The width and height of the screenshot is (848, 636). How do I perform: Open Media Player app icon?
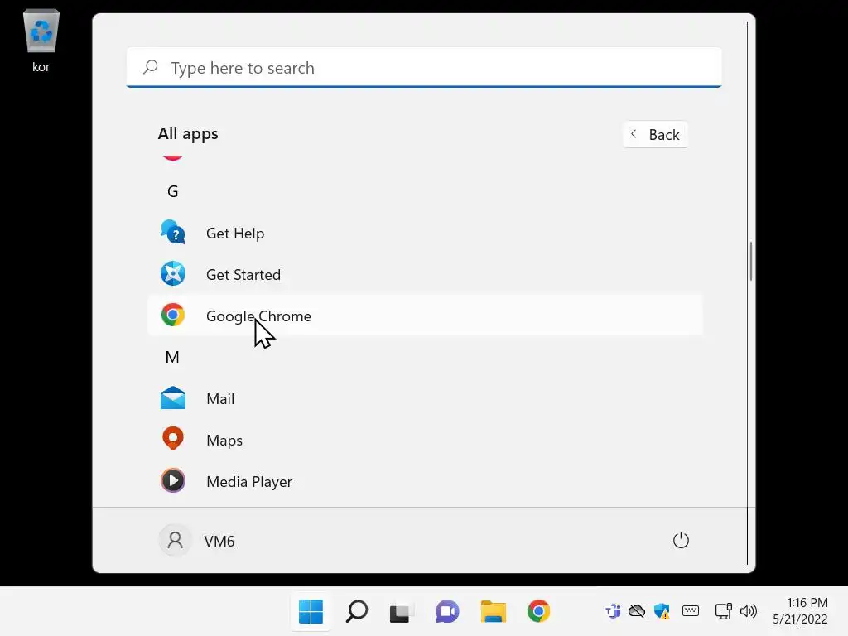point(173,480)
